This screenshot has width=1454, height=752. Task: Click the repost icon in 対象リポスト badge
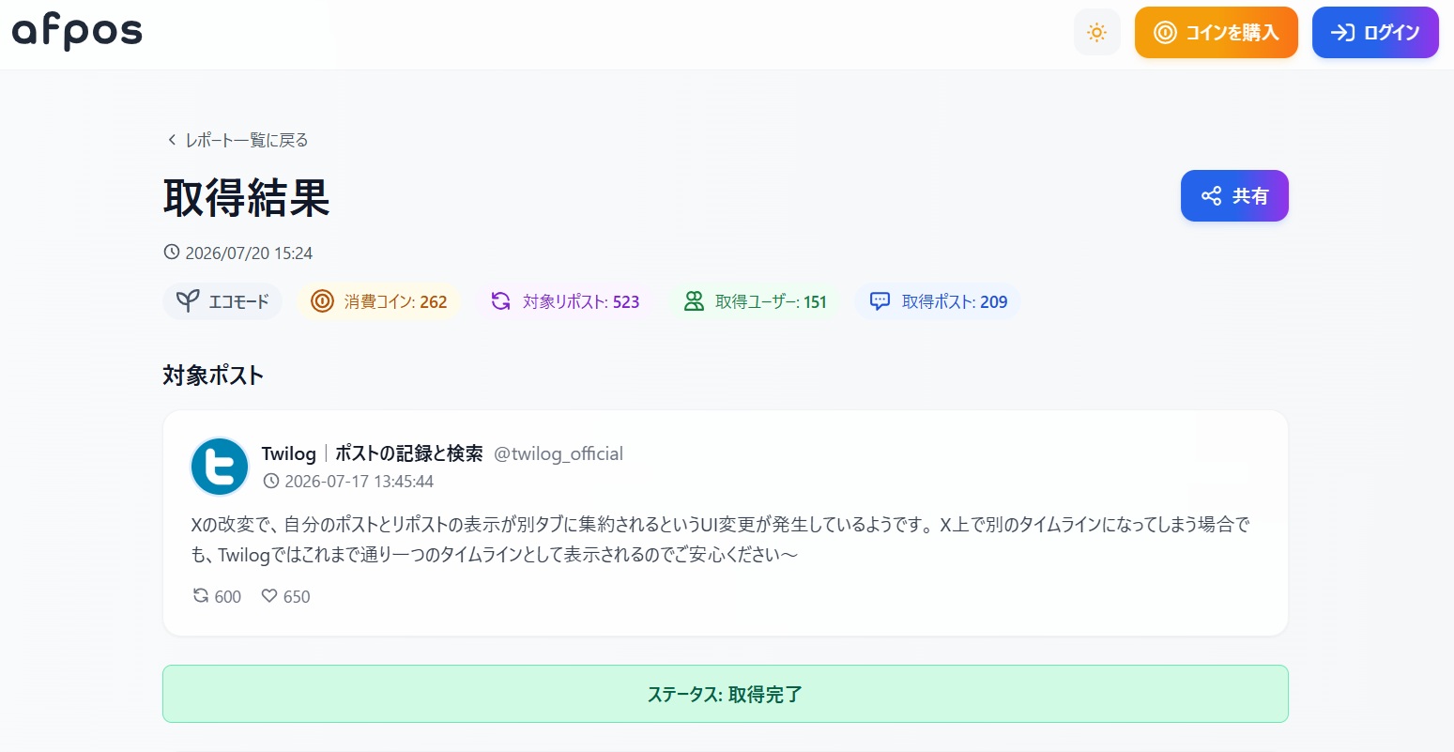tap(501, 301)
